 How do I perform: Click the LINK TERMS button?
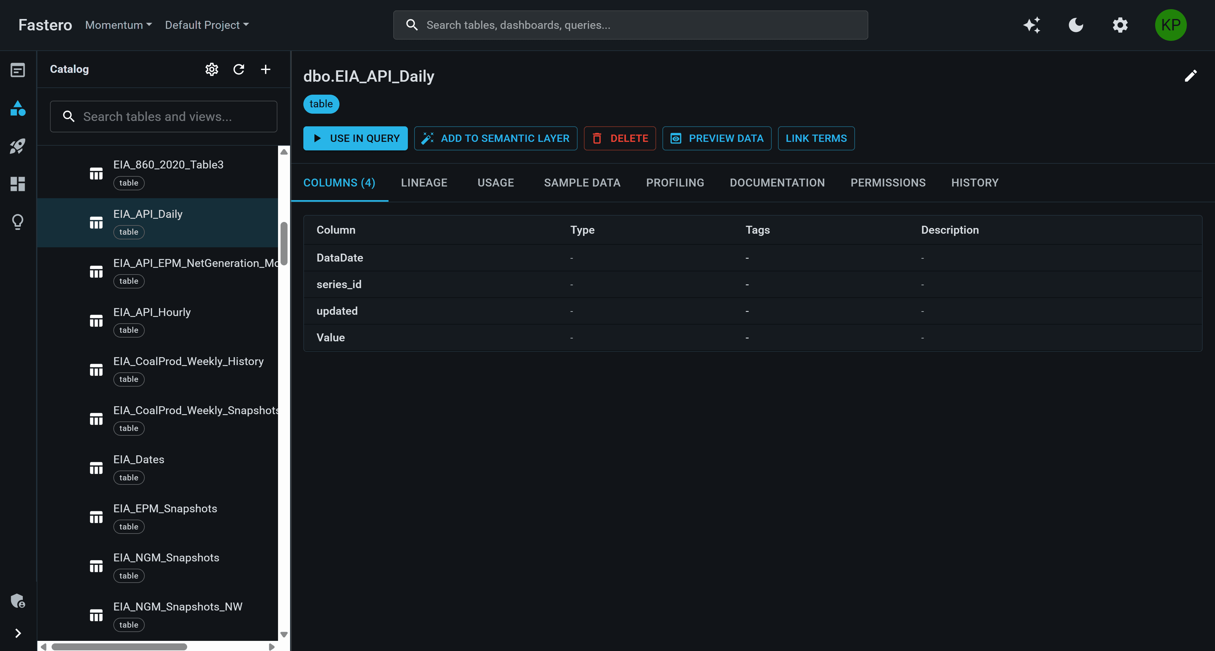pos(816,138)
